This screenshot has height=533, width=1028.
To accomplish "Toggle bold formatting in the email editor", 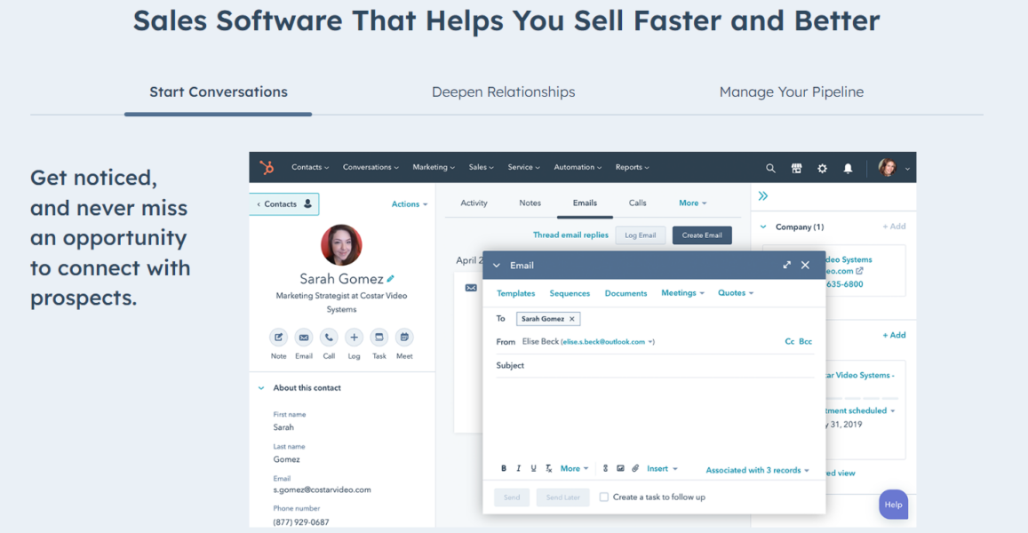I will click(x=504, y=468).
